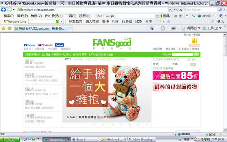The height and width of the screenshot is (142, 227).
Task: Click the FANSgood.com site logo
Action: pos(112,43)
